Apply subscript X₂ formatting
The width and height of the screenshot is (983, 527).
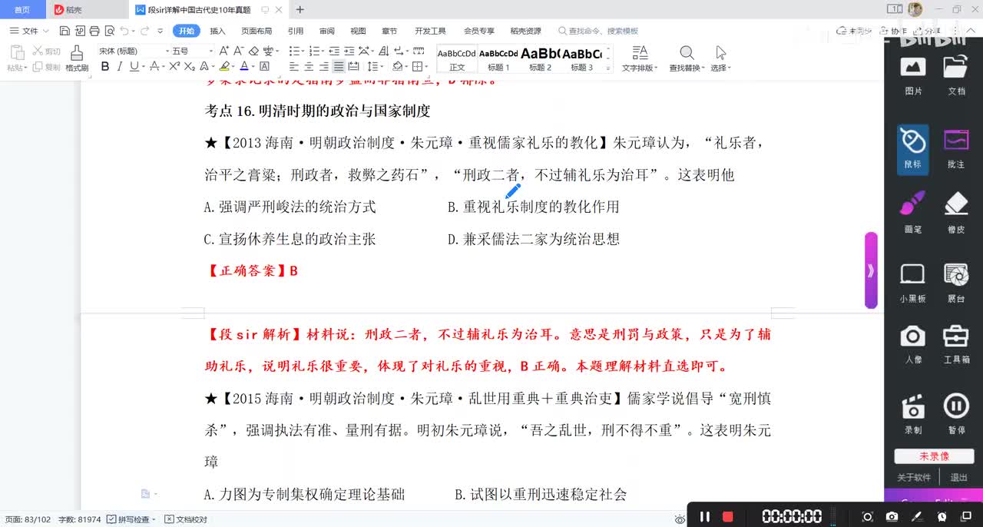point(189,67)
